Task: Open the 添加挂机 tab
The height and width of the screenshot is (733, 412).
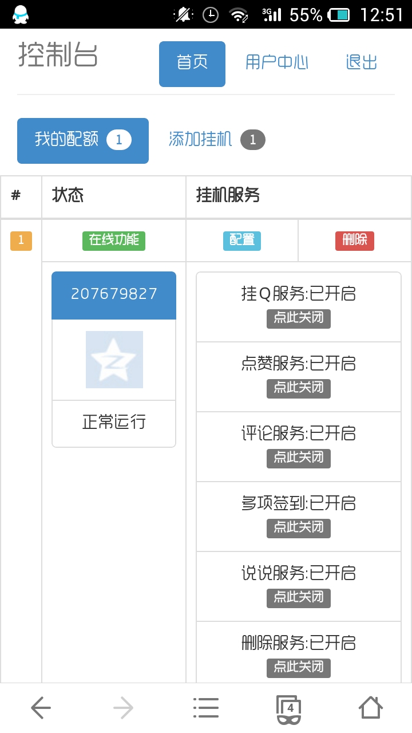Action: (x=216, y=140)
